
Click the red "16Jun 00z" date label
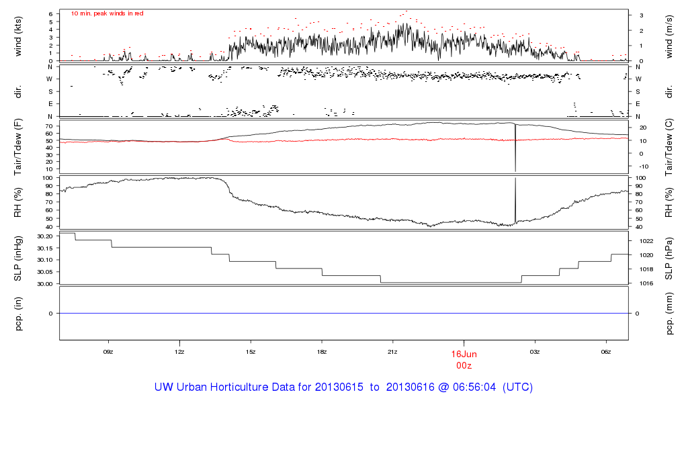[x=464, y=359]
